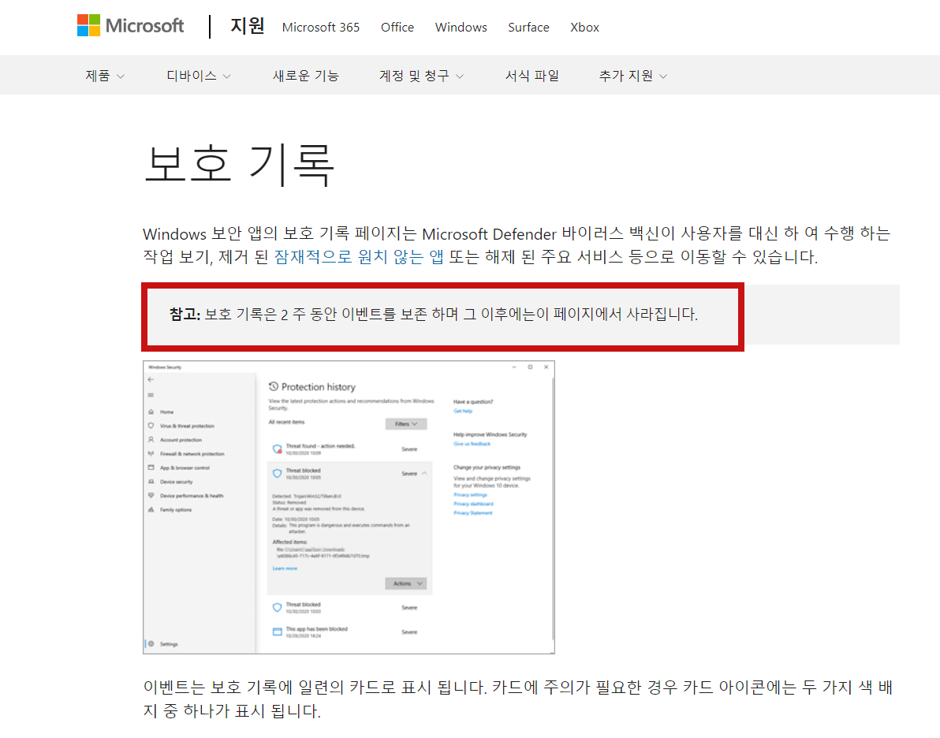The width and height of the screenshot is (940, 738).
Task: Open the 지원 support home link
Action: [248, 26]
